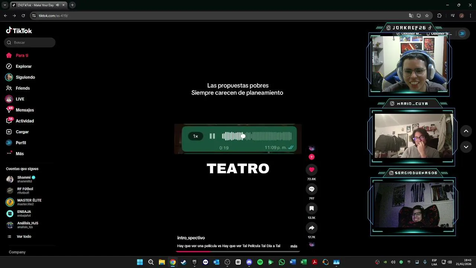This screenshot has height=268, width=476.
Task: Open Mensajes inbox
Action: [20, 110]
